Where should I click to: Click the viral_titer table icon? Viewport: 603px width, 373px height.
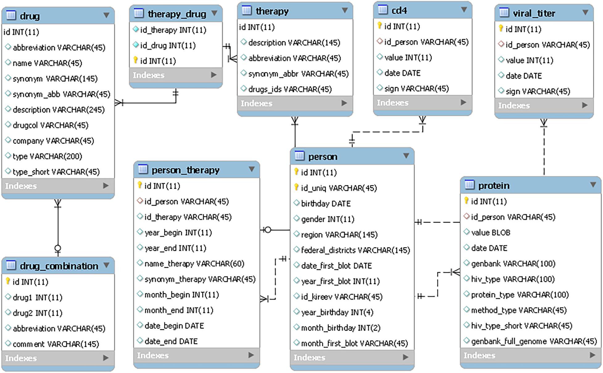click(504, 12)
